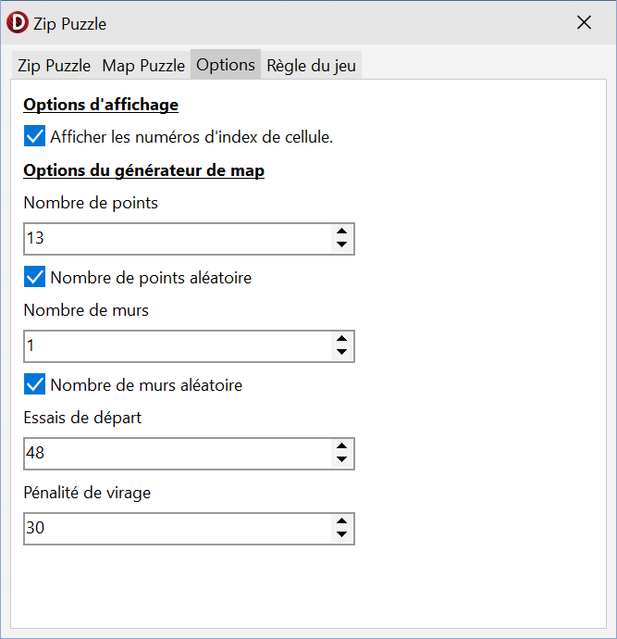Image resolution: width=617 pixels, height=639 pixels.
Task: Increase the Nombre de points value
Action: click(x=342, y=232)
